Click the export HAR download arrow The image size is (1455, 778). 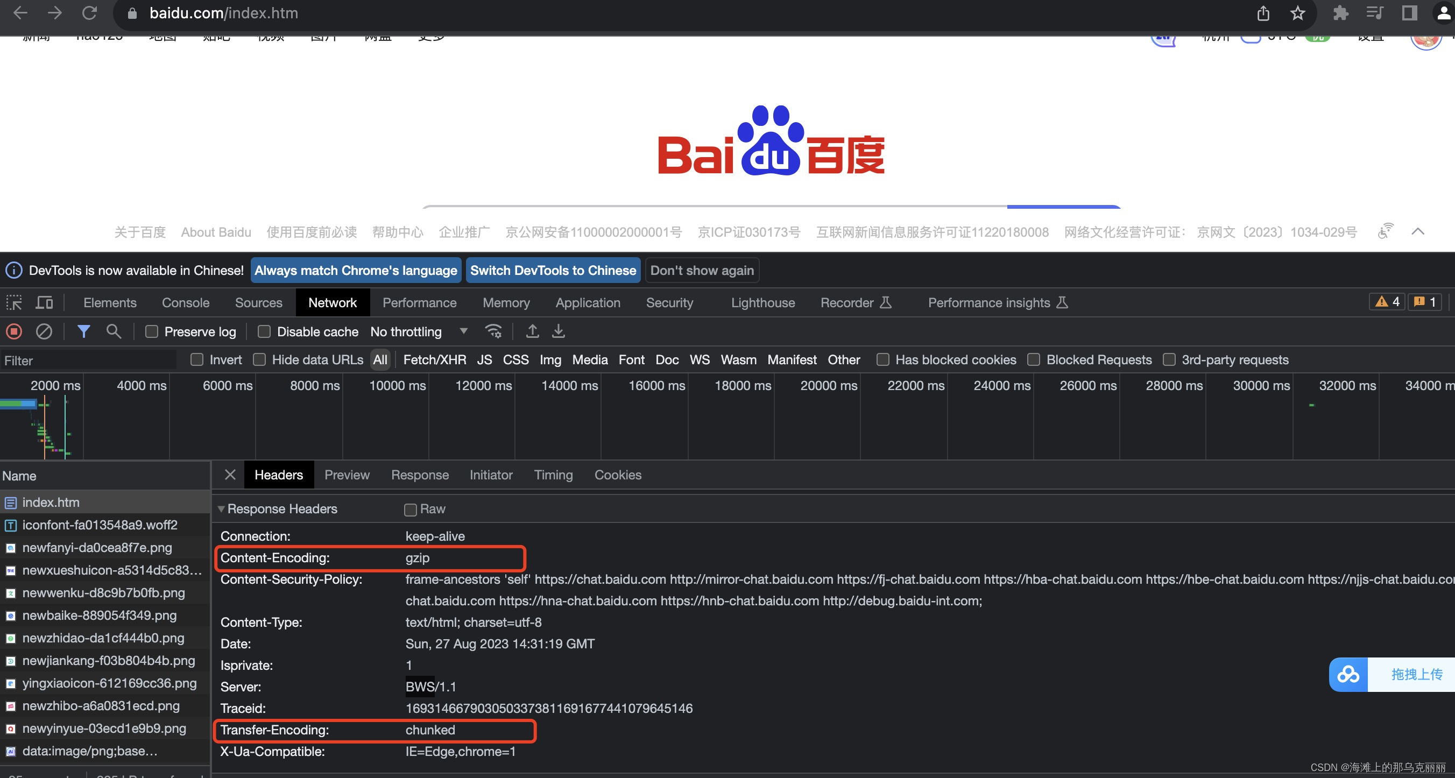[x=558, y=331]
